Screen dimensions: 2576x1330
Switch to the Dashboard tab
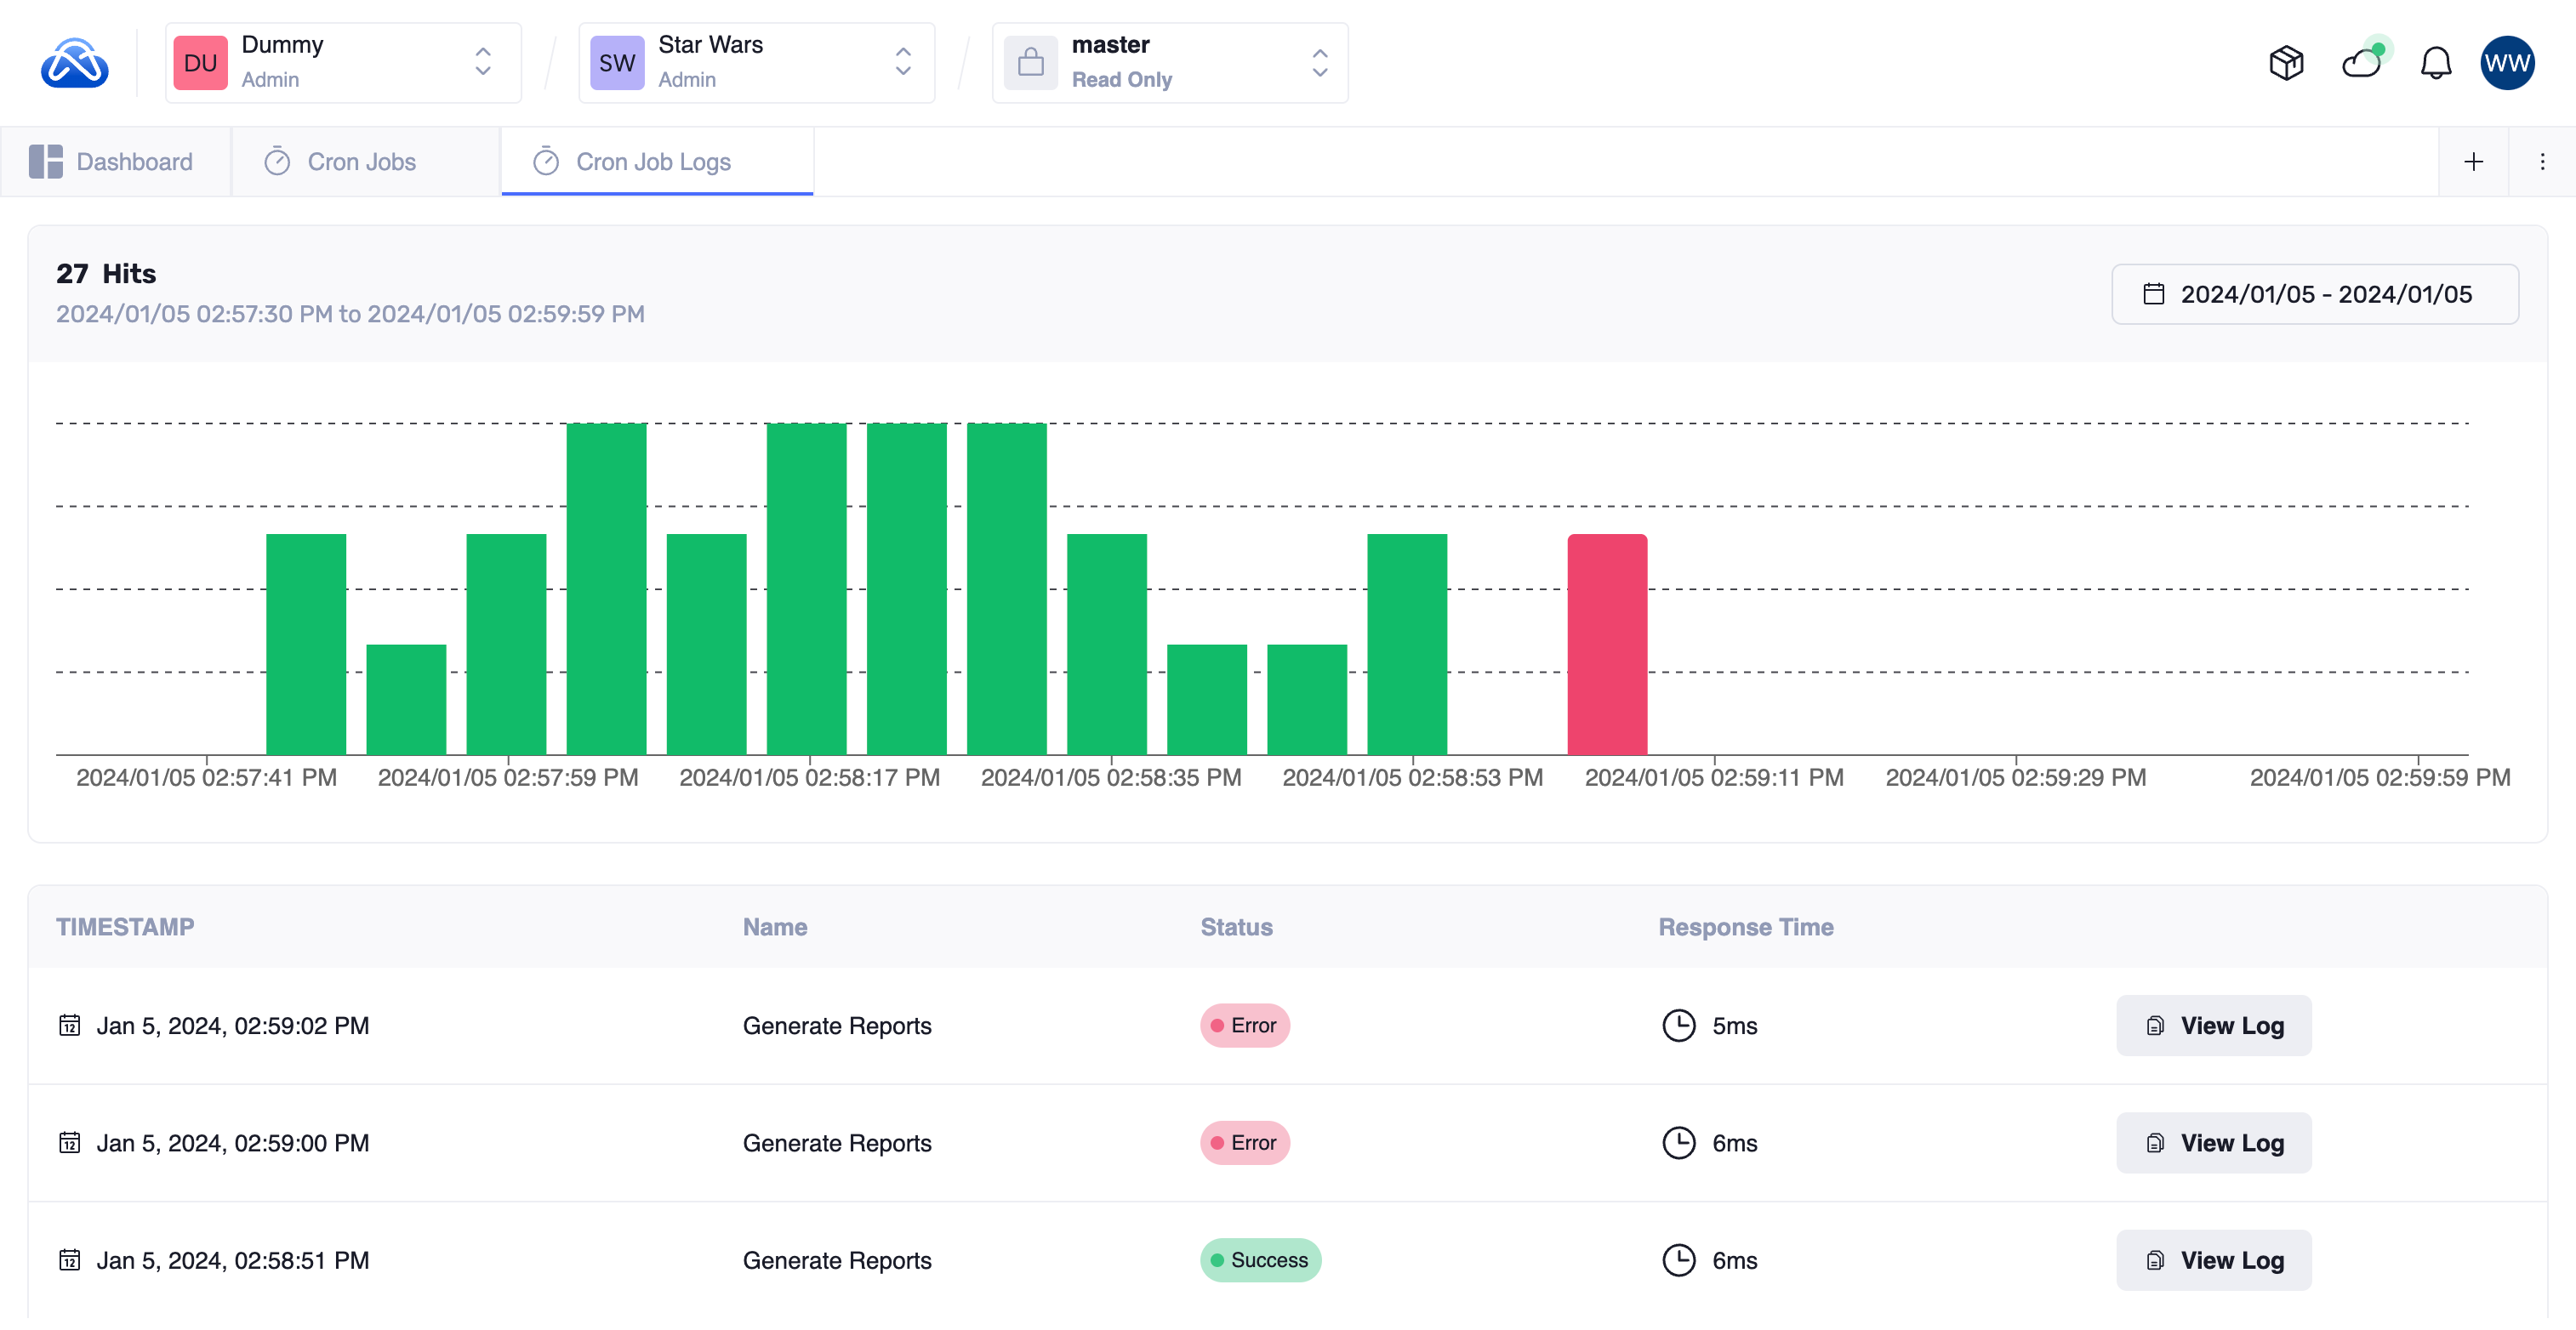[x=113, y=162]
